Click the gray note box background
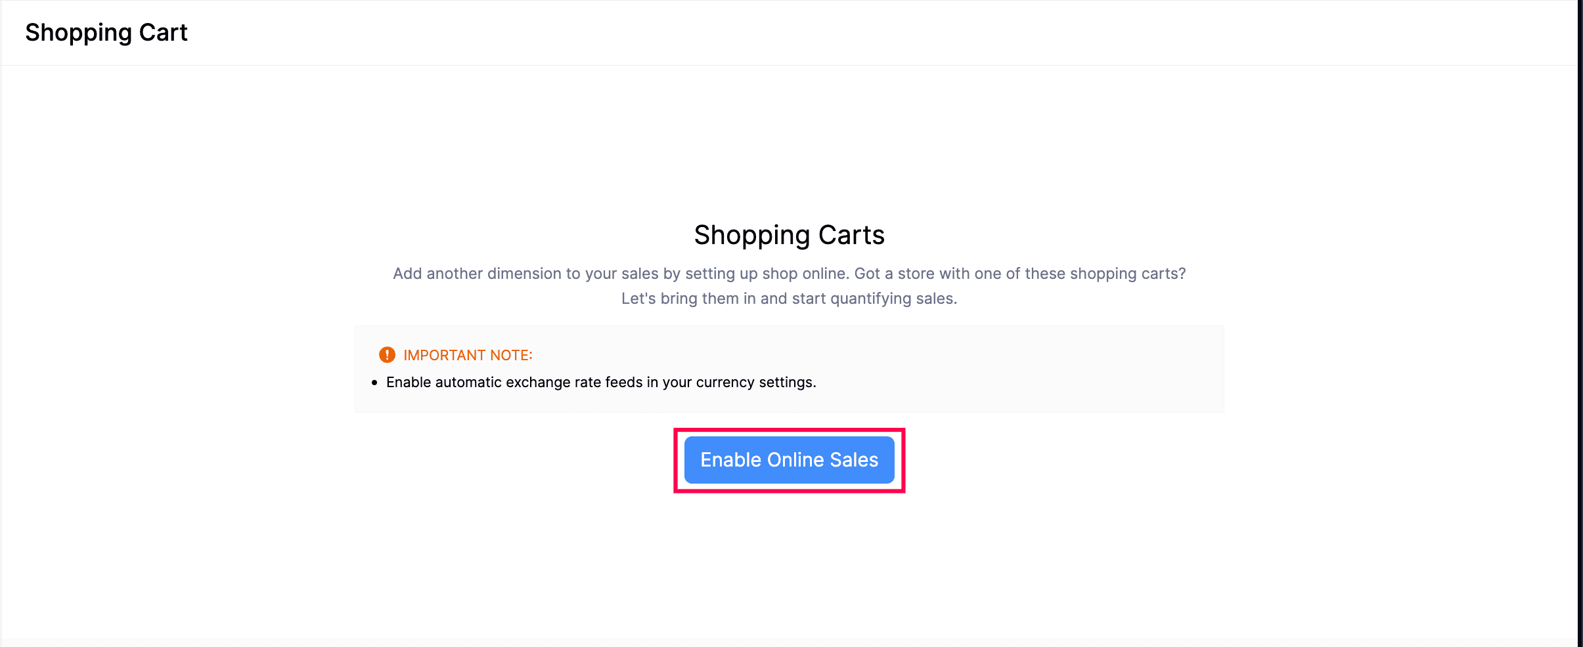The image size is (1583, 647). tap(1051, 367)
